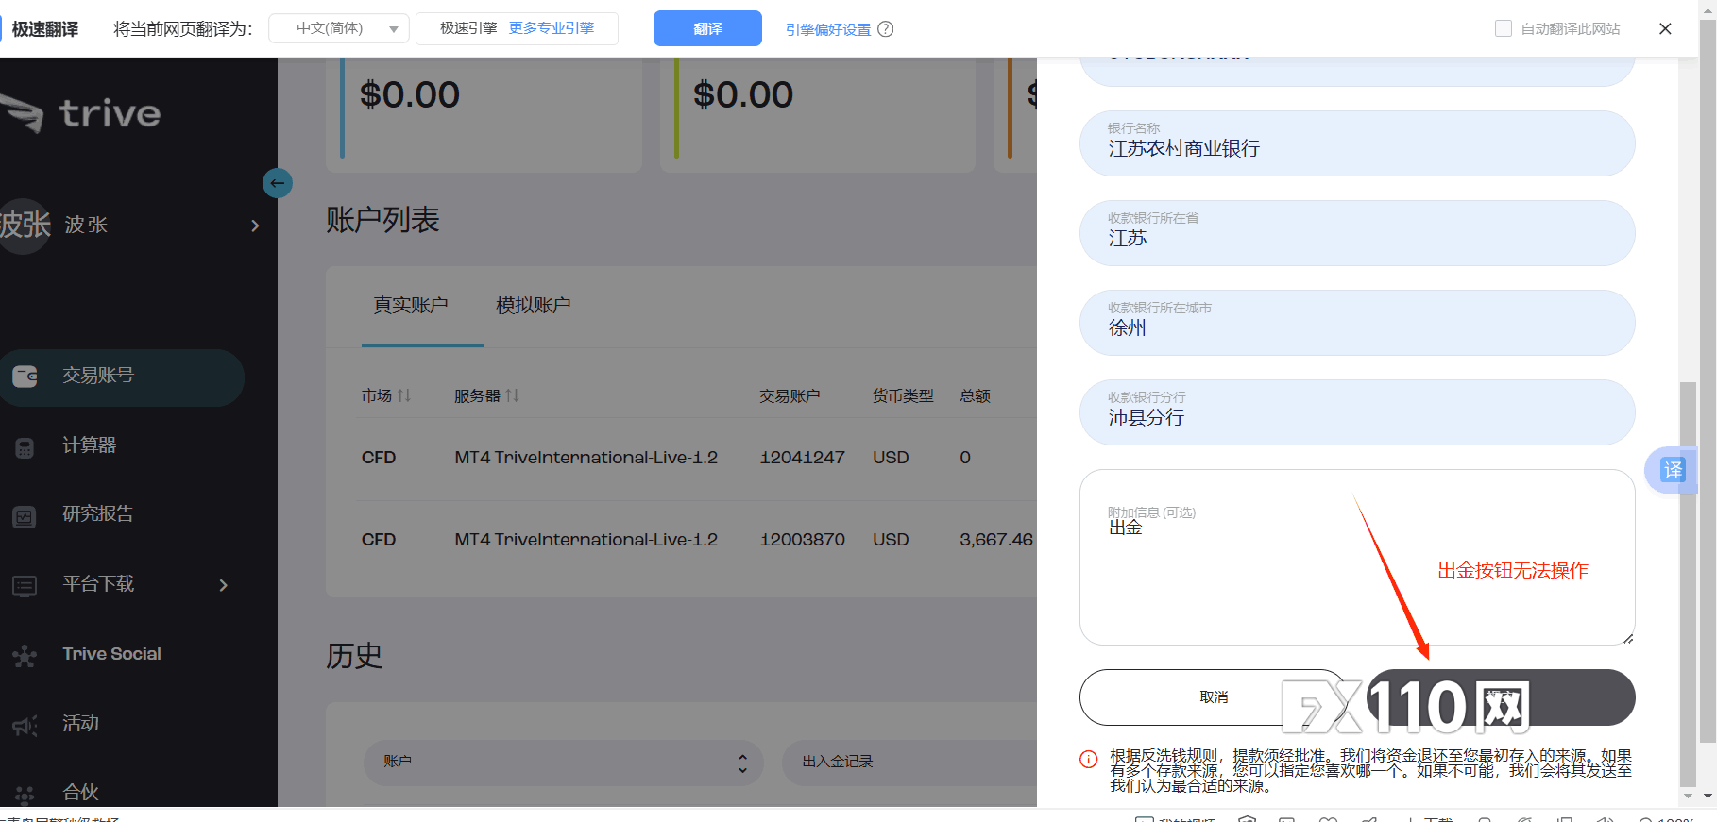Enable 自动翻译此网站 checkbox
The image size is (1717, 822).
click(1503, 29)
